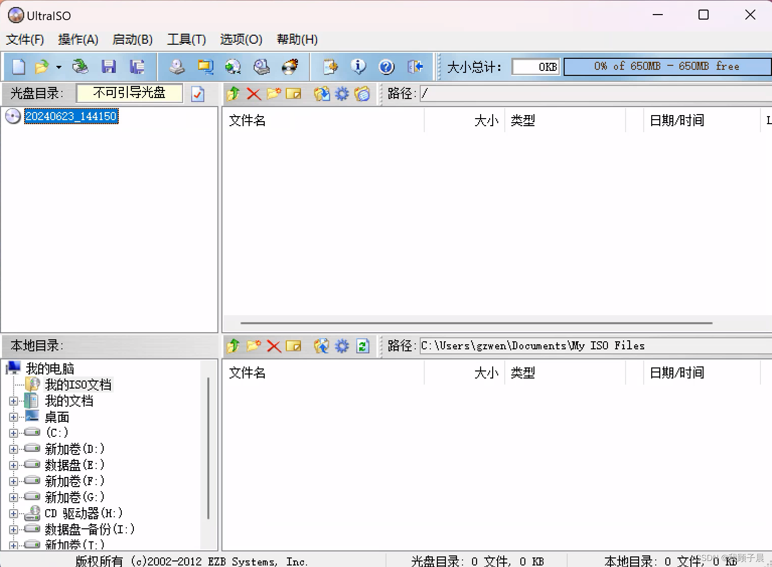772x567 pixels.
Task: Click the disc capacity bar 0% of 650MB
Action: (667, 66)
